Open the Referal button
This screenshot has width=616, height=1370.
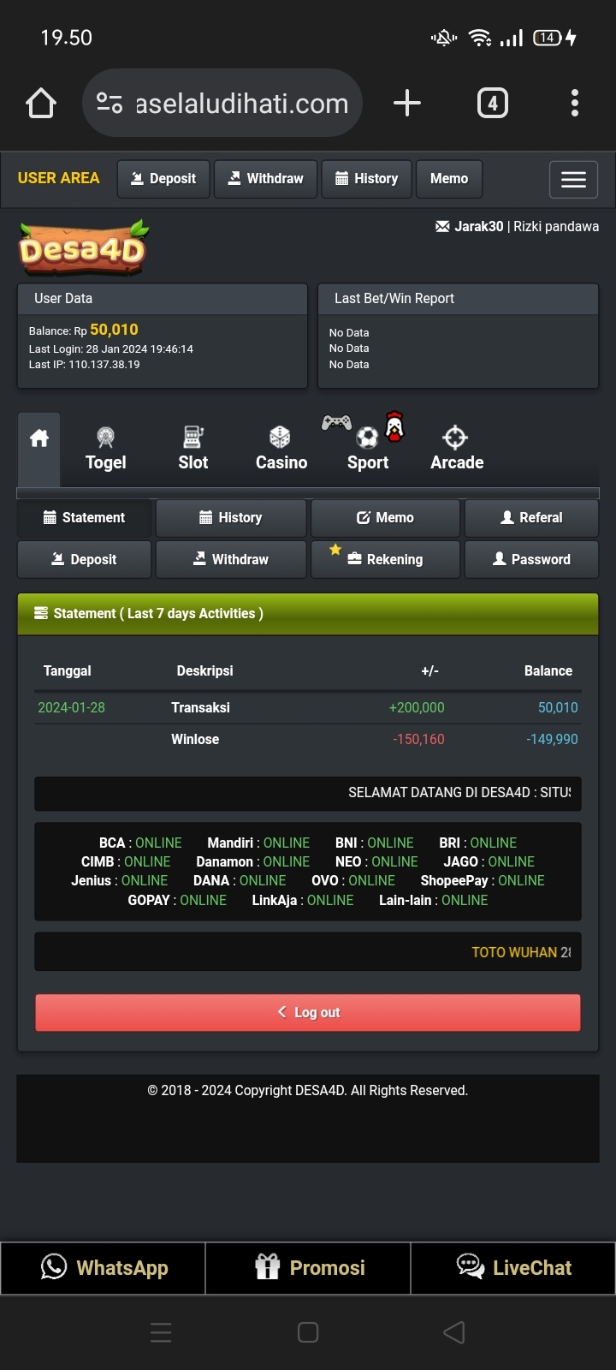(531, 518)
